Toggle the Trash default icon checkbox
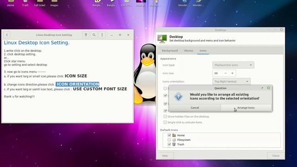The width and height of the screenshot is (297, 167). click(169, 144)
